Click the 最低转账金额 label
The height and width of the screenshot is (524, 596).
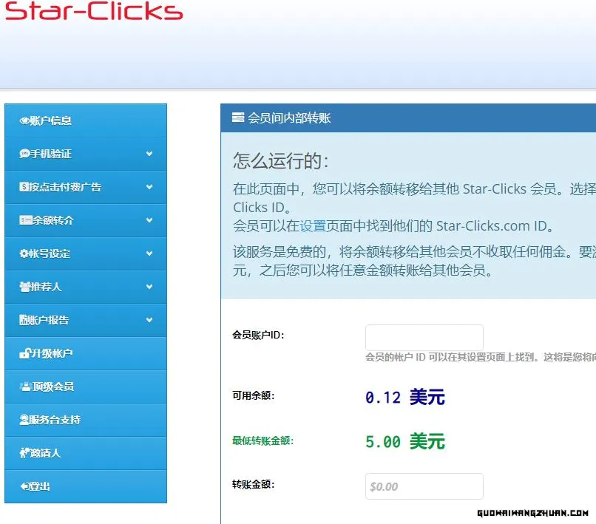click(263, 440)
